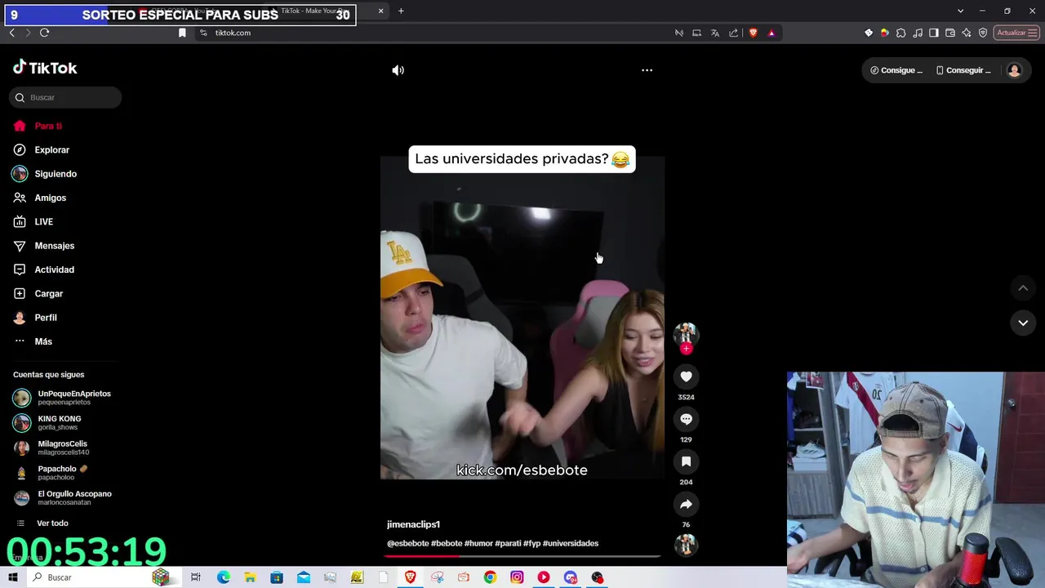Click the music note media control icon
The image size is (1045, 588).
tap(918, 33)
